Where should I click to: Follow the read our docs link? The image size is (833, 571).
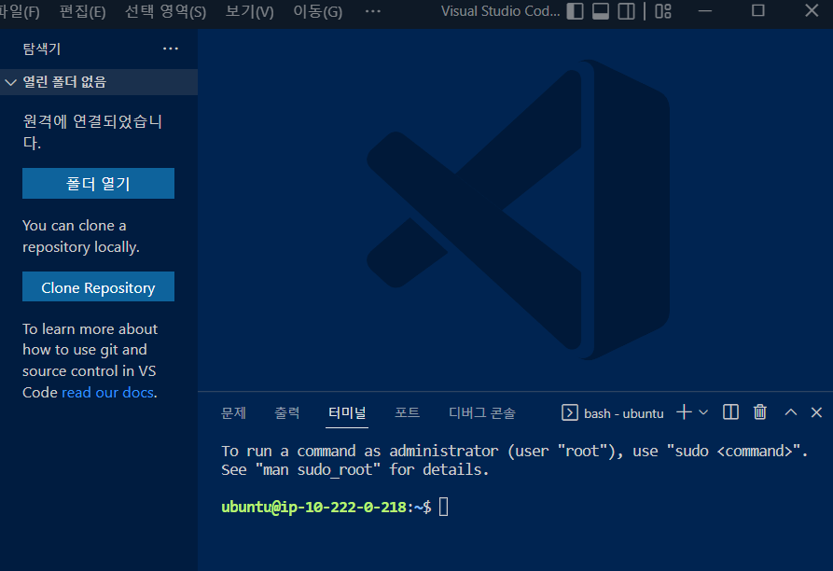(108, 393)
